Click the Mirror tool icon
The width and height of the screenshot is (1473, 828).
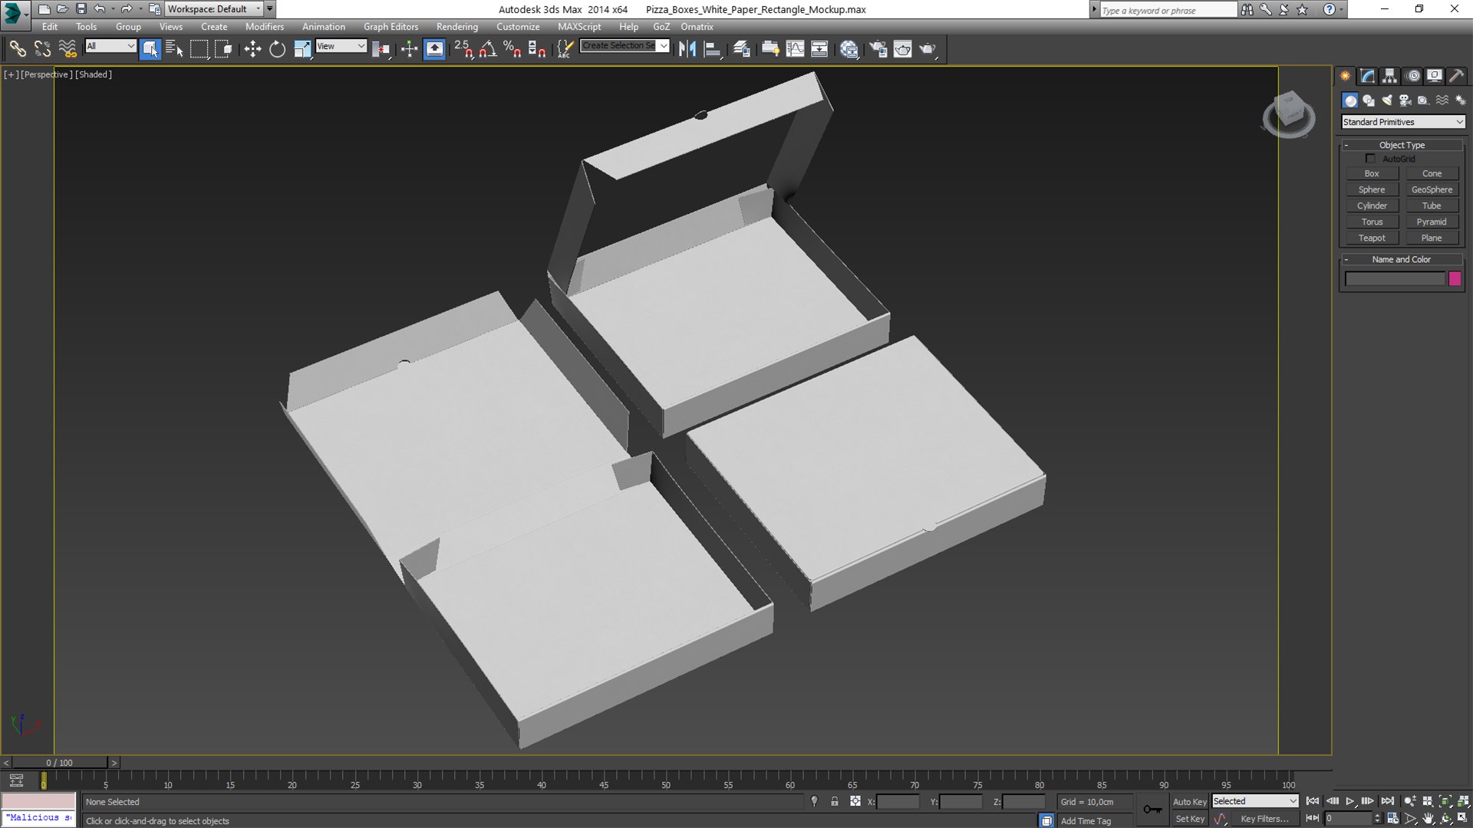687,49
